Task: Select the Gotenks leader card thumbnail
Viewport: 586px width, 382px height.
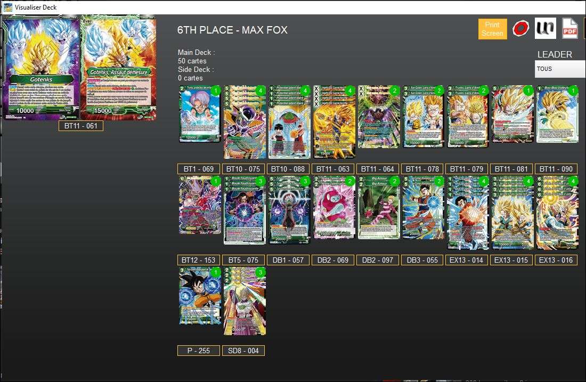Action: 40,68
